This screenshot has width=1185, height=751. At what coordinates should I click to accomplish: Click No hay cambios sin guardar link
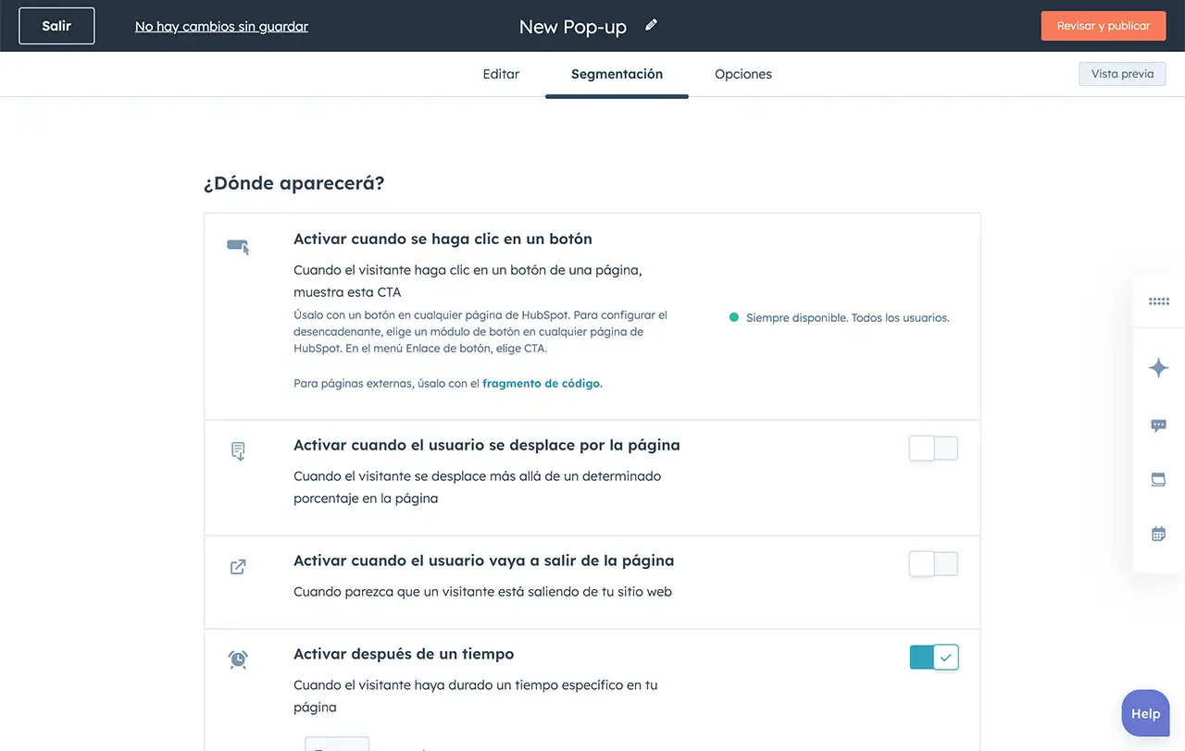coord(221,27)
